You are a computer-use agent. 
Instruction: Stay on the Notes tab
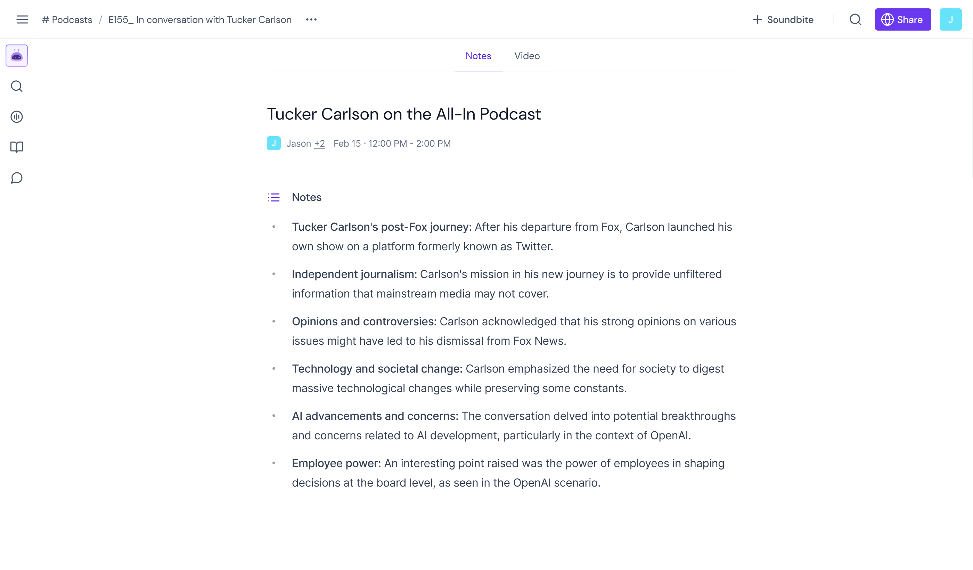point(479,56)
